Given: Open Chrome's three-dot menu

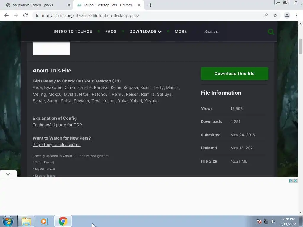Looking at the screenshot, I should tap(296, 15).
